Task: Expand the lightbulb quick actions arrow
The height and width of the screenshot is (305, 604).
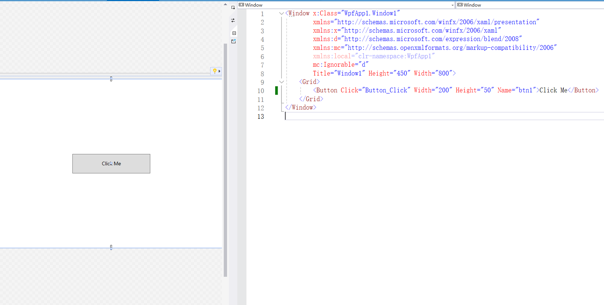Action: pyautogui.click(x=219, y=71)
